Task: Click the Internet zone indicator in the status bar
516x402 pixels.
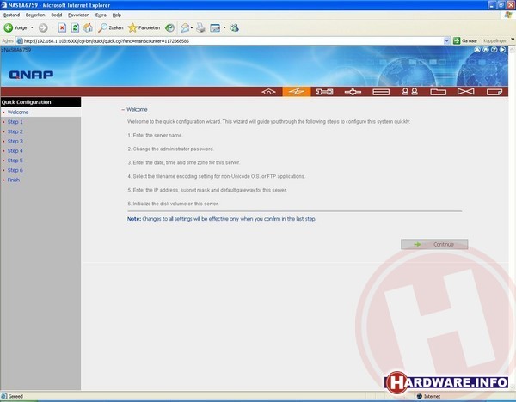Action: [x=428, y=396]
